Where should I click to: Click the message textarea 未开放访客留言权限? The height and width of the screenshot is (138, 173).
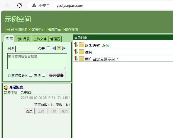(x=37, y=61)
